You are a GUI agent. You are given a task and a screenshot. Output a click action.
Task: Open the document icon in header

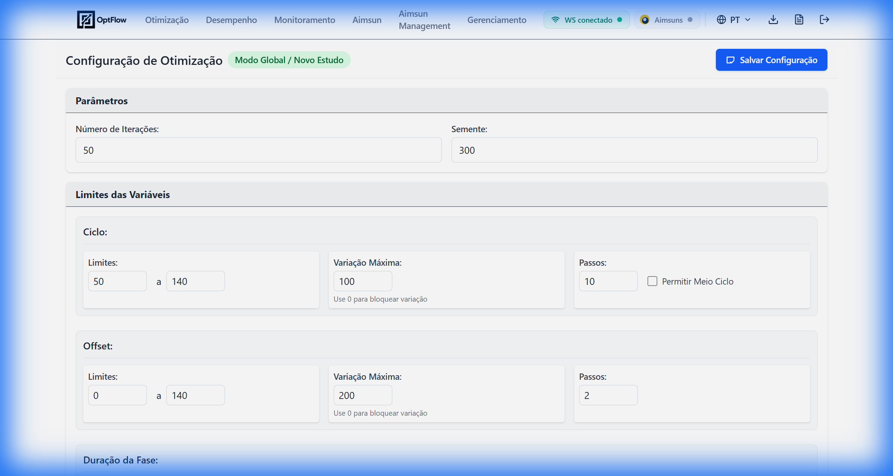tap(799, 20)
